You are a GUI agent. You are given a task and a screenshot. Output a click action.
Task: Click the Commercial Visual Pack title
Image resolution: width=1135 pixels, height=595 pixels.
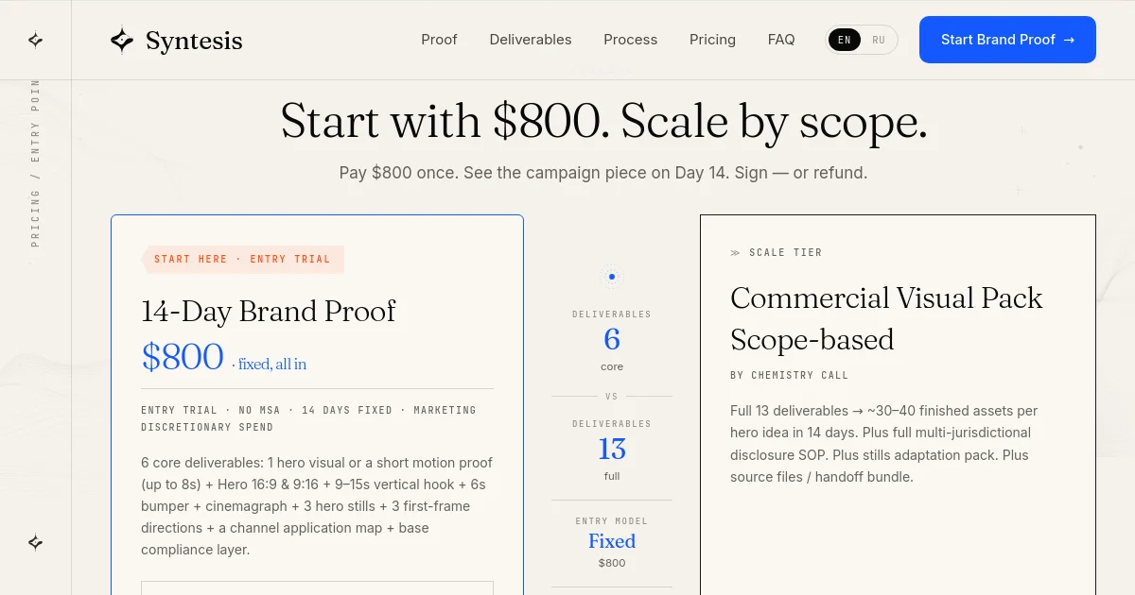pyautogui.click(x=886, y=318)
